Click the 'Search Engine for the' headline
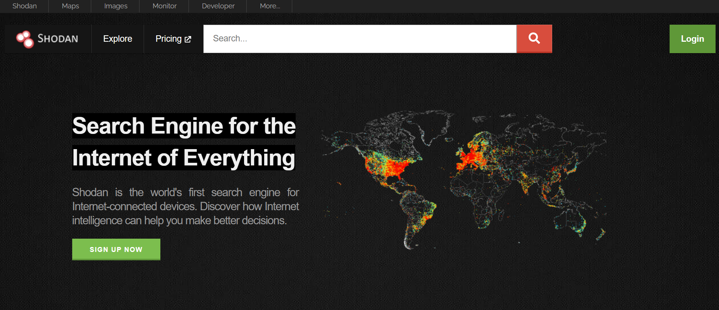This screenshot has width=719, height=310. (x=184, y=126)
